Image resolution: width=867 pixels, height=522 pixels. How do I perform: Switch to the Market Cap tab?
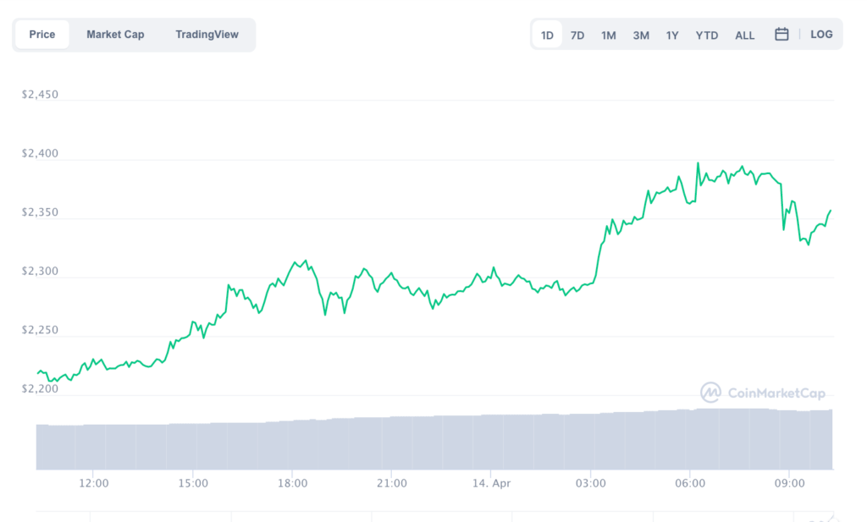pos(115,34)
